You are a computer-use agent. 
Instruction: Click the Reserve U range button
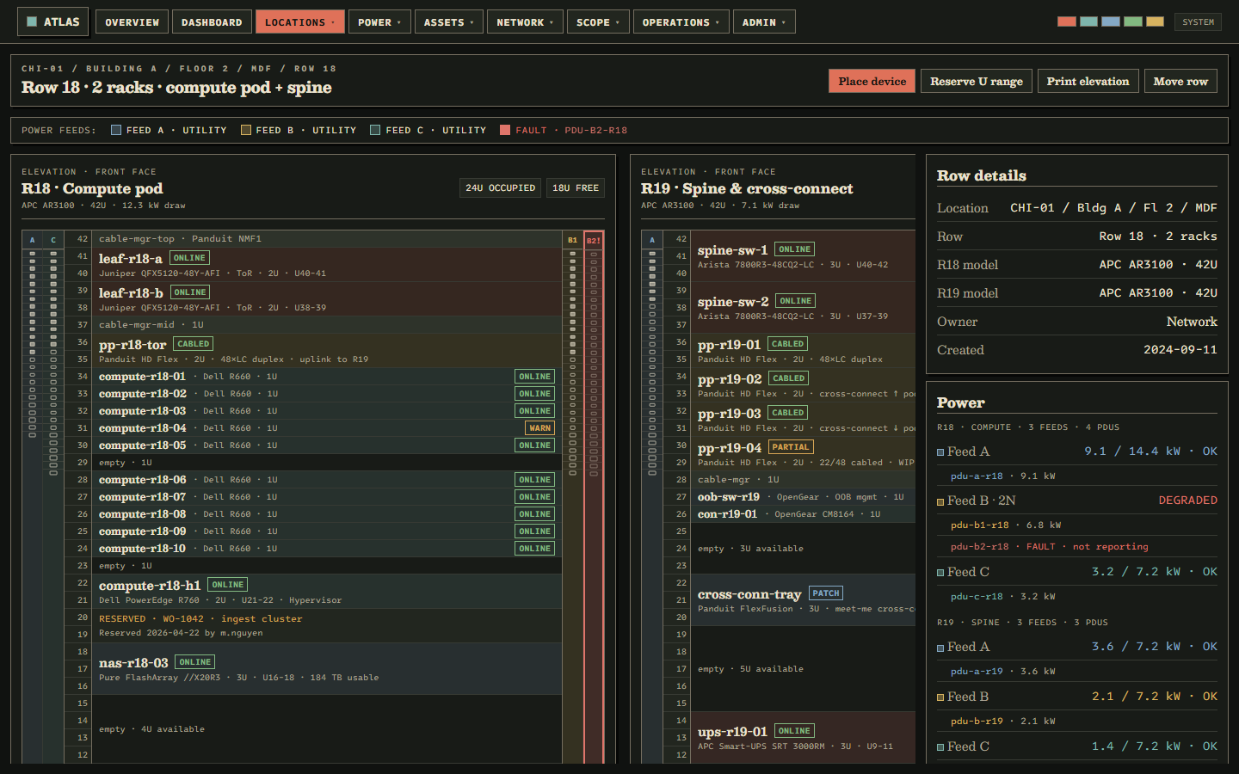coord(977,81)
